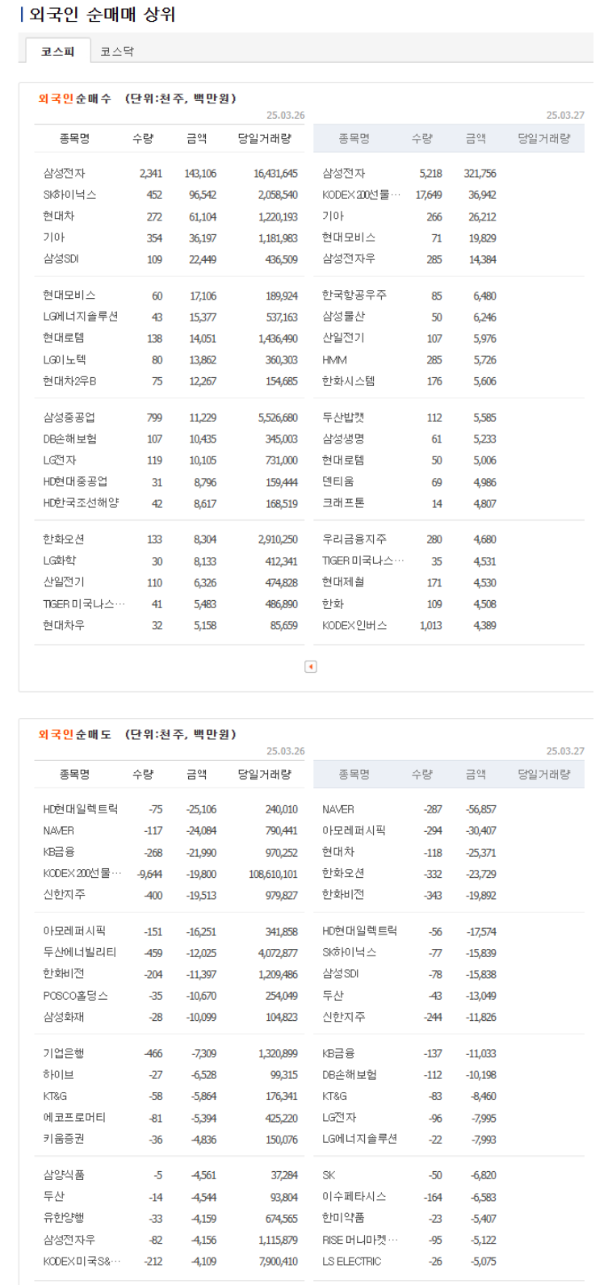Open 삼성화재 stock link

click(64, 1017)
